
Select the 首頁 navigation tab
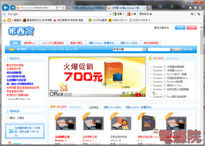click(15, 43)
